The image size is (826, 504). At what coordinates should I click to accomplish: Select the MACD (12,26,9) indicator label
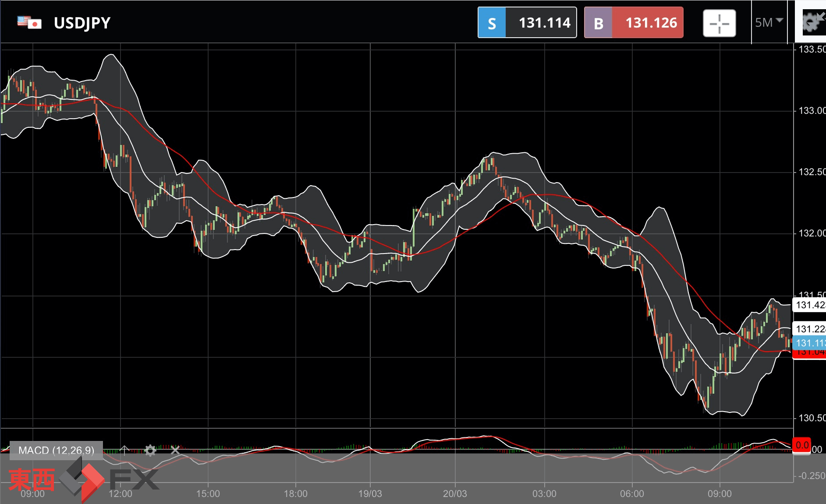click(56, 450)
